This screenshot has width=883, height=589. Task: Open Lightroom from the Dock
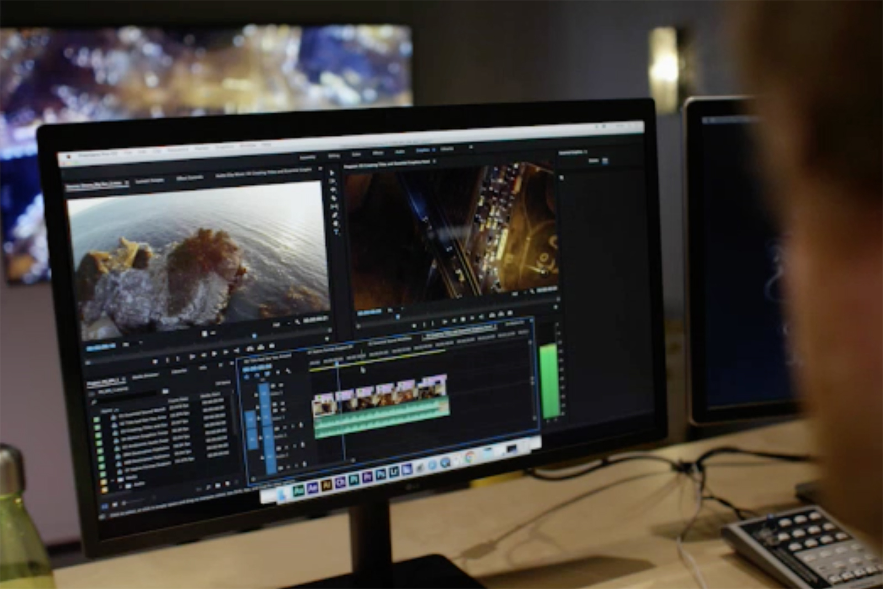point(394,471)
